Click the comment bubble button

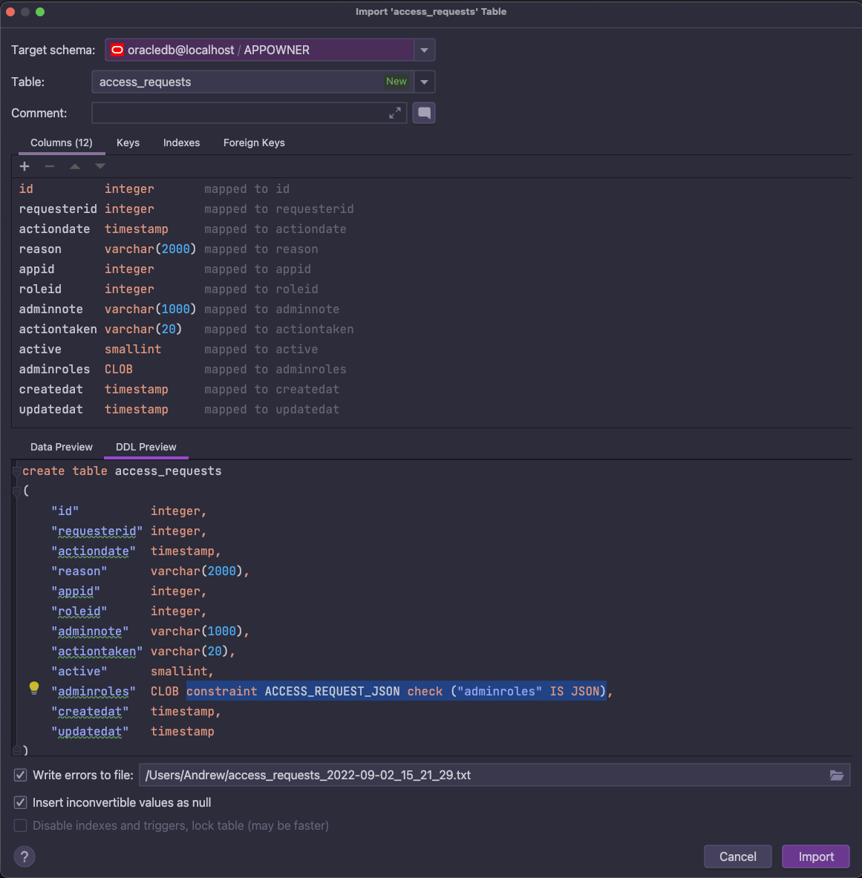click(x=424, y=113)
